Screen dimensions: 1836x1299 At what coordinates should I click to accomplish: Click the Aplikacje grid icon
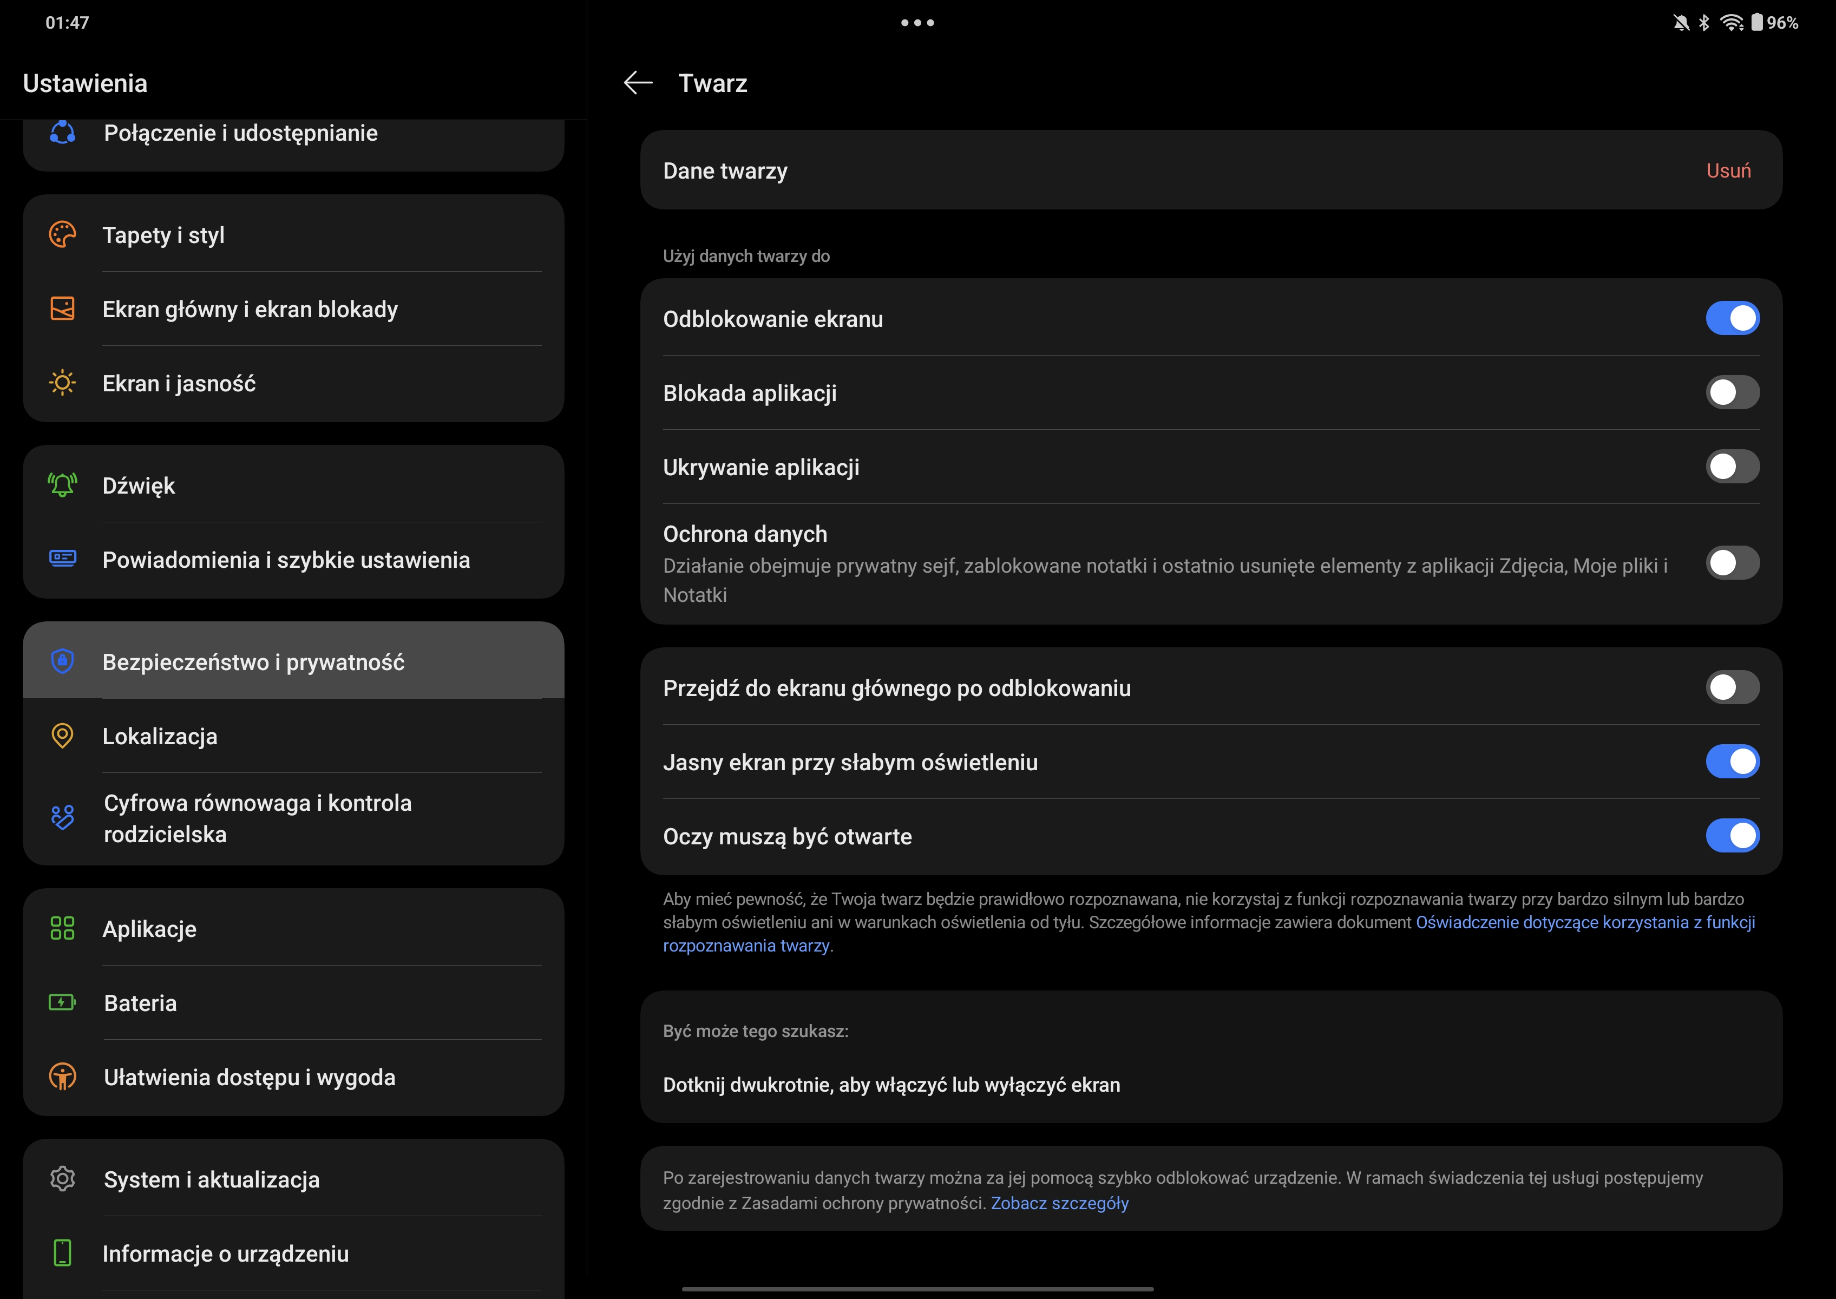[62, 928]
